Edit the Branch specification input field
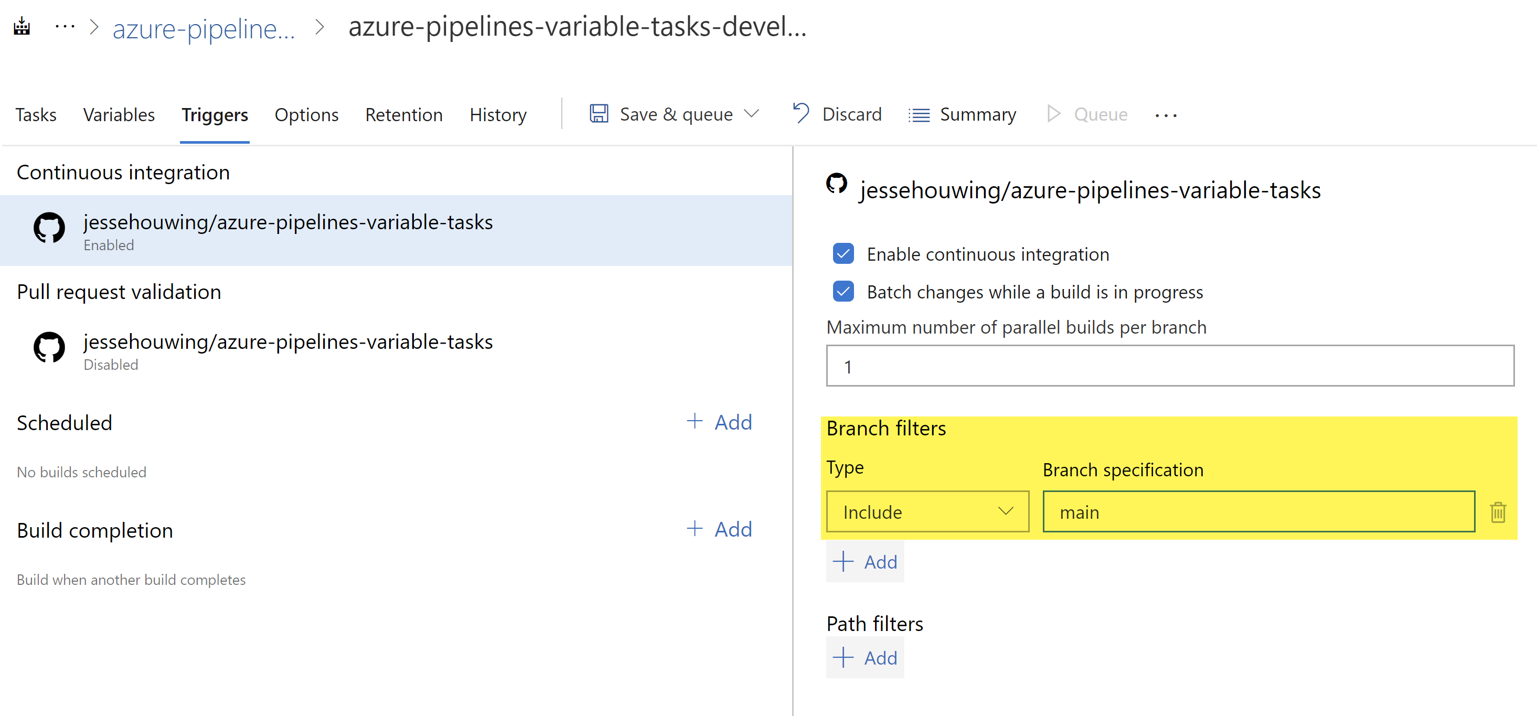Viewport: 1537px width, 716px height. [1260, 511]
